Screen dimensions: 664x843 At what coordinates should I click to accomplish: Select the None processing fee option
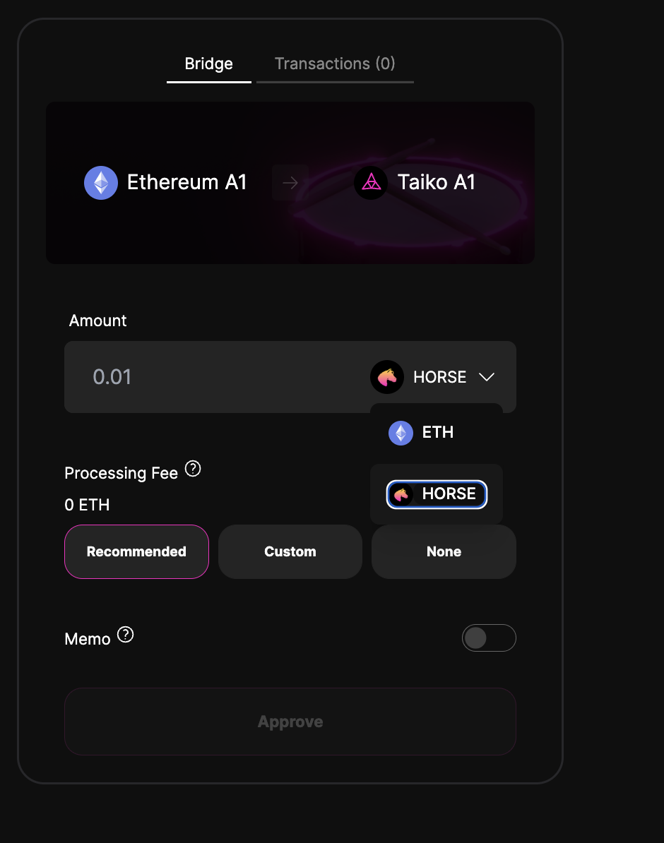pyautogui.click(x=444, y=551)
